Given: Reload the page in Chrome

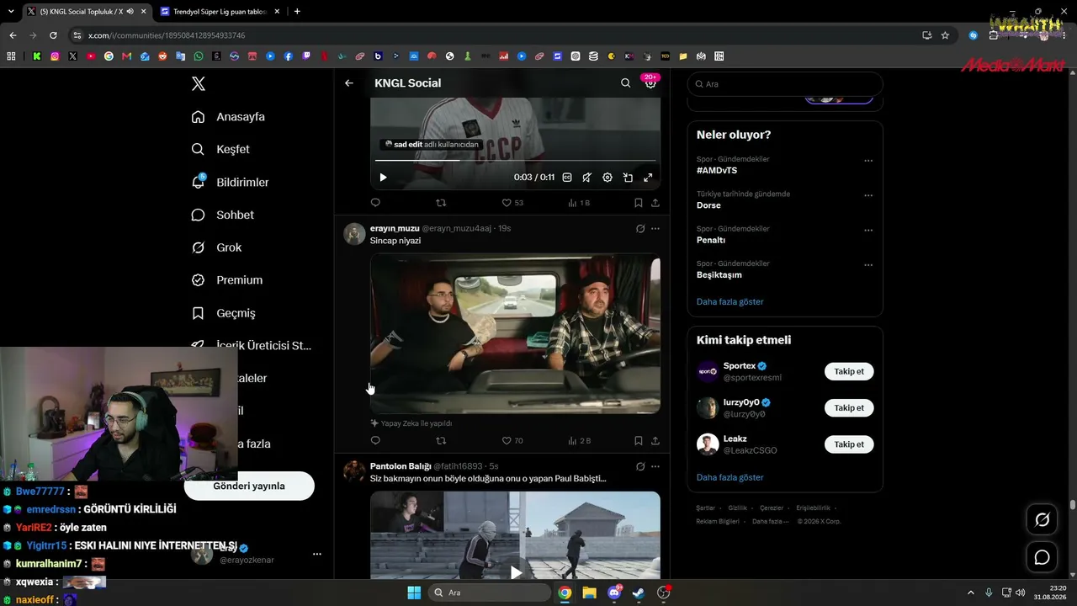Looking at the screenshot, I should (x=53, y=35).
